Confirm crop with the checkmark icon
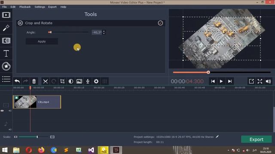This screenshot has width=275, height=154. [160, 23]
